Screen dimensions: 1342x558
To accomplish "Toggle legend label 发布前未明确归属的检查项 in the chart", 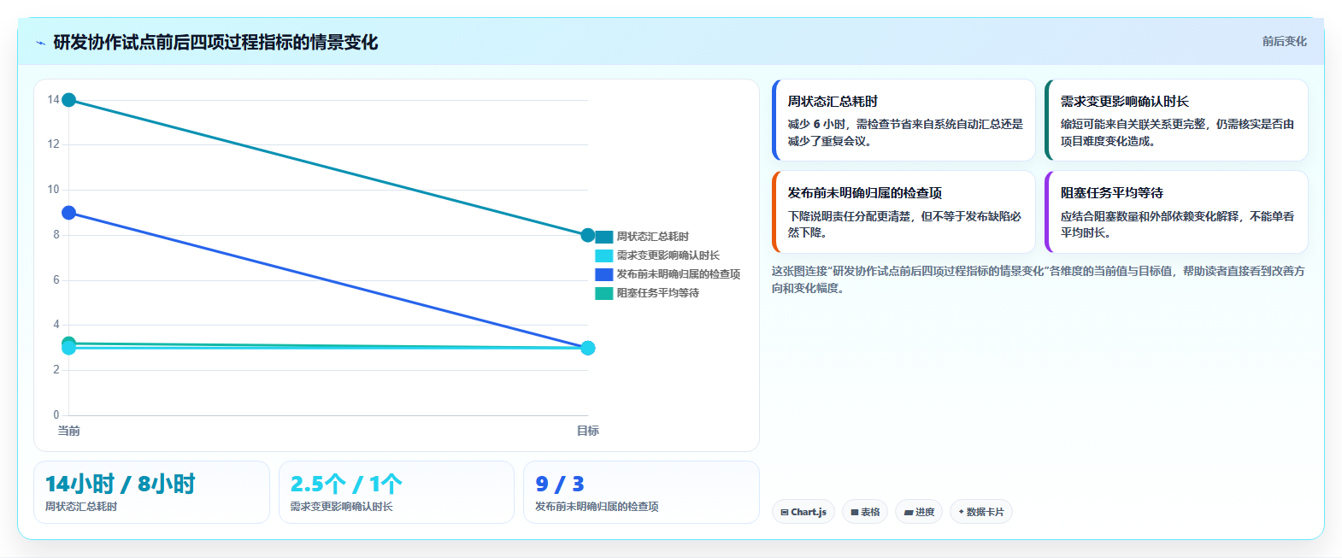I will pos(679,274).
